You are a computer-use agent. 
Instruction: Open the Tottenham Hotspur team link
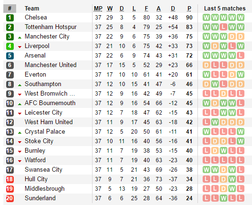point(51,27)
